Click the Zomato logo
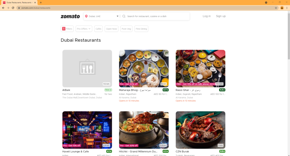290x156 pixels. pos(70,16)
